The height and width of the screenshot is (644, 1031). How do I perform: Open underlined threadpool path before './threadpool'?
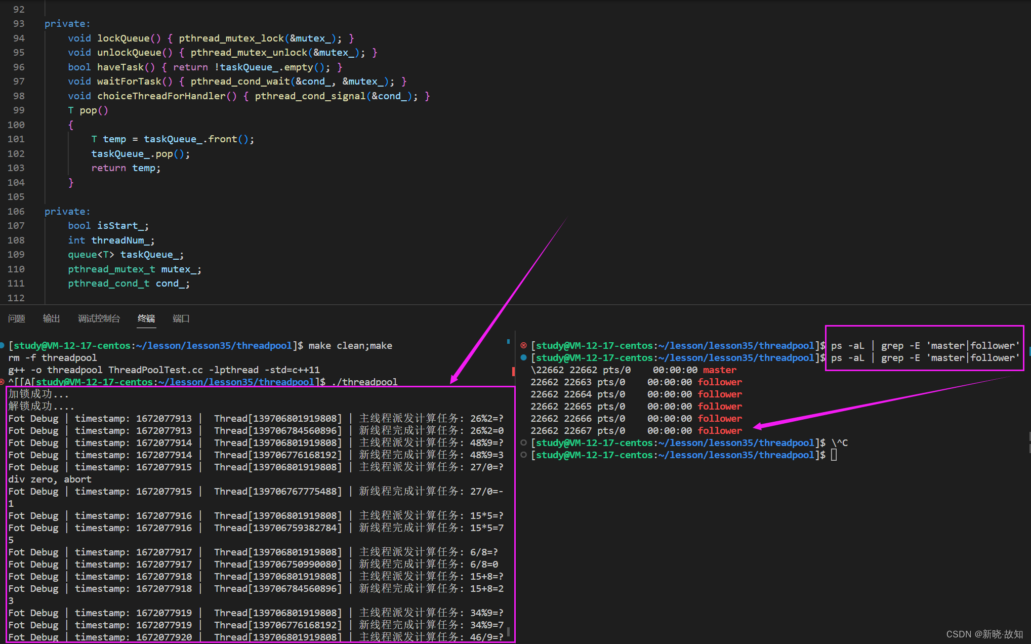pyautogui.click(x=236, y=382)
